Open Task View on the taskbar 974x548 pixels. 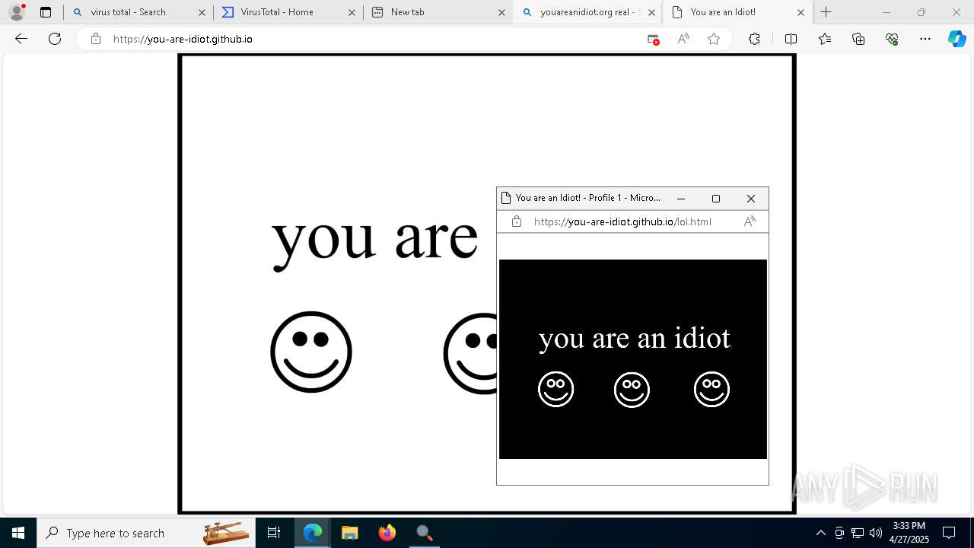[x=274, y=533]
